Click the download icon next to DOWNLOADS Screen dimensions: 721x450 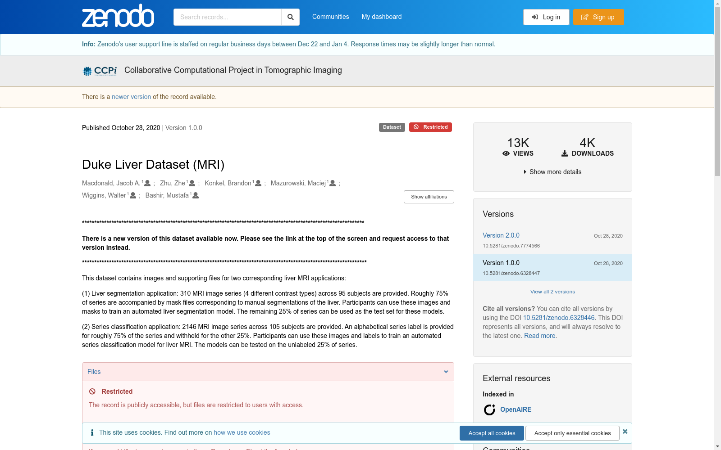pyautogui.click(x=565, y=153)
